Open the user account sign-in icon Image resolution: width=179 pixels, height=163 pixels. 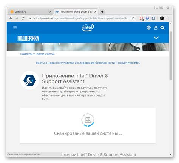[x=156, y=28]
